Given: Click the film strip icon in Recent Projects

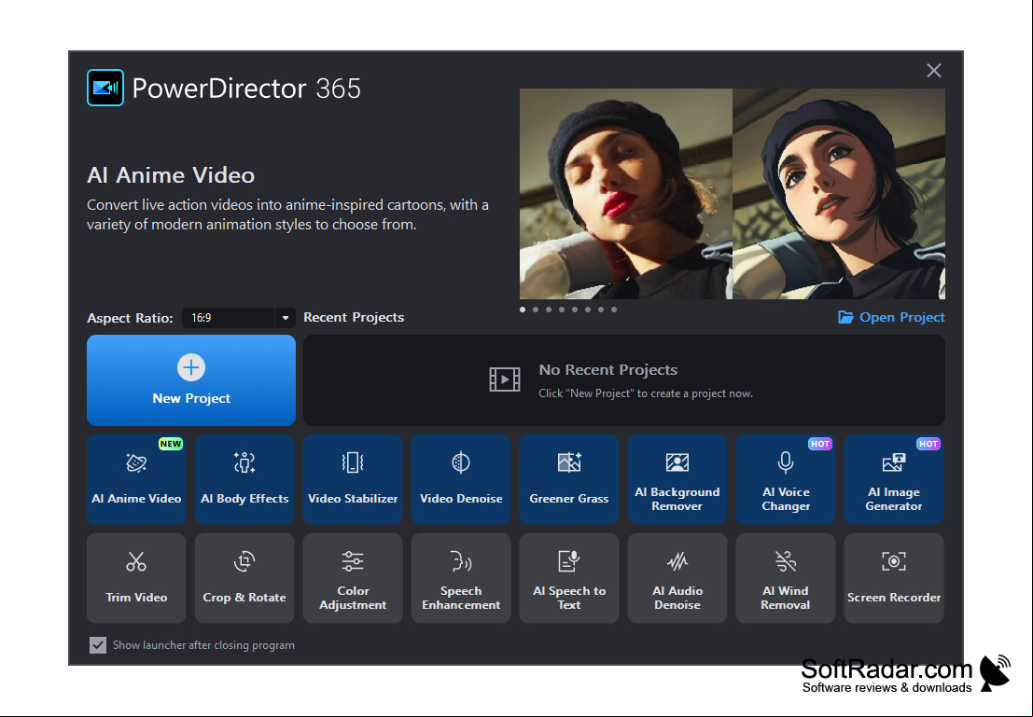Looking at the screenshot, I should pos(505,379).
